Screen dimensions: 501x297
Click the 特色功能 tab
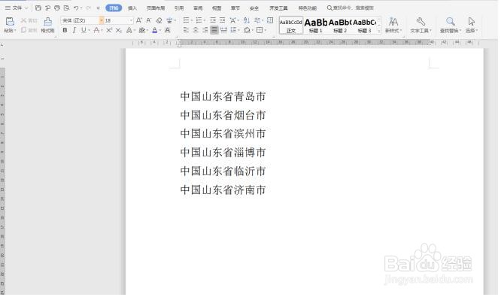[x=308, y=8]
